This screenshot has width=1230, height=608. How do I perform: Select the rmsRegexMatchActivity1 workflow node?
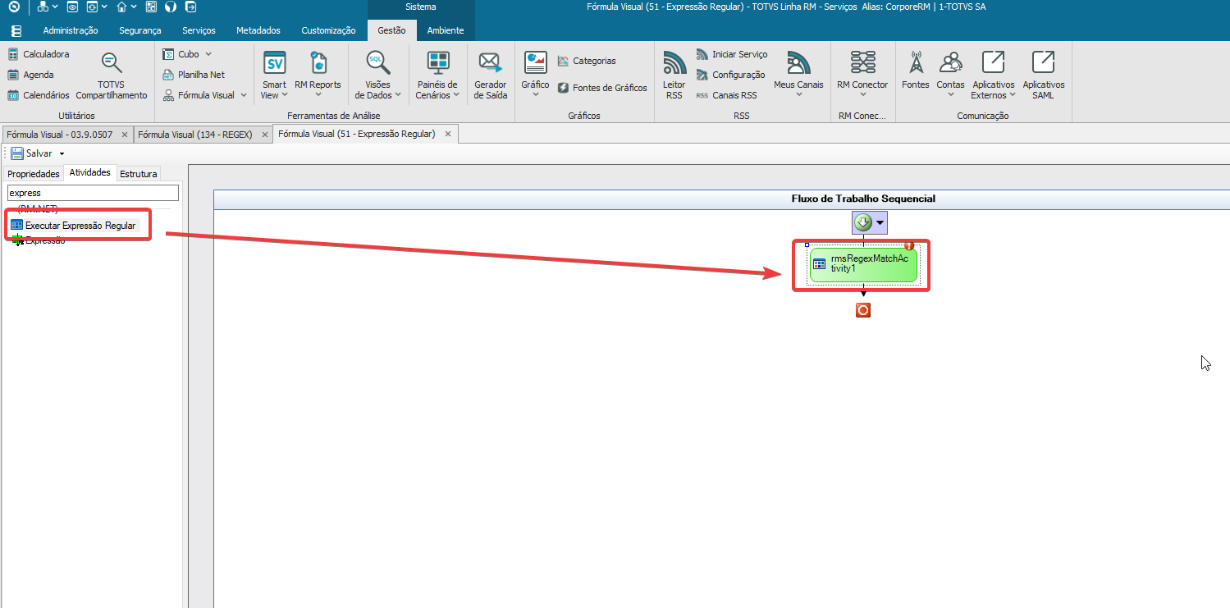862,265
